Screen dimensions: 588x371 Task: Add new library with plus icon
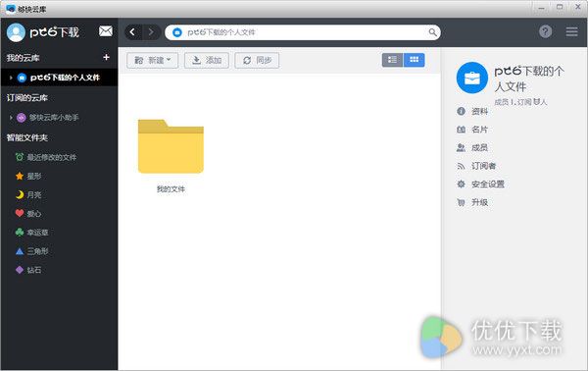click(106, 57)
